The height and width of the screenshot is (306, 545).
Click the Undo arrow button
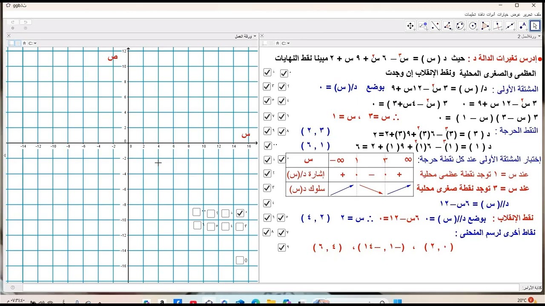[26, 22]
